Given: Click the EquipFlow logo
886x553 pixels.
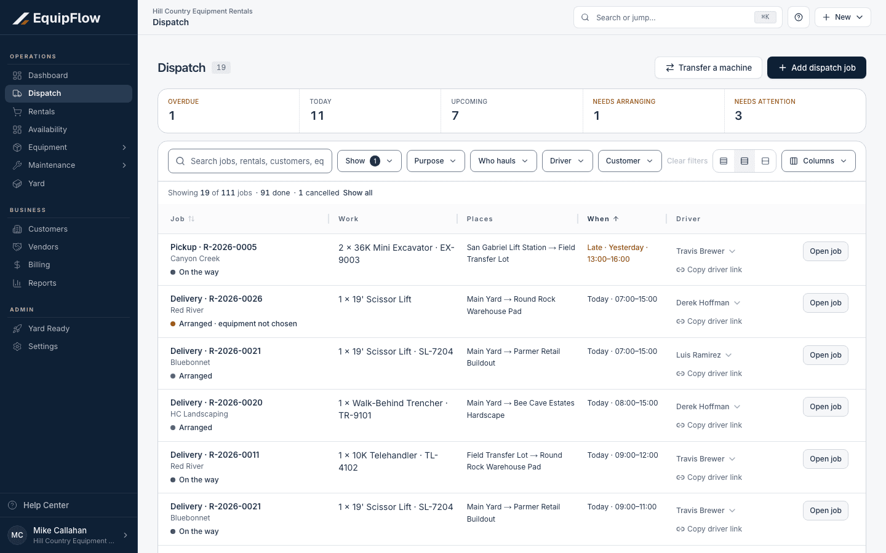Looking at the screenshot, I should point(57,18).
